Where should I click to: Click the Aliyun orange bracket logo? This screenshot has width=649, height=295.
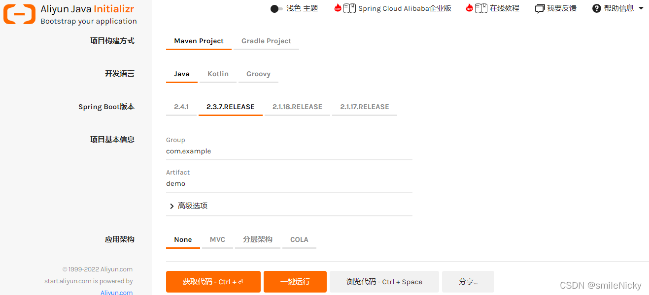tap(19, 14)
